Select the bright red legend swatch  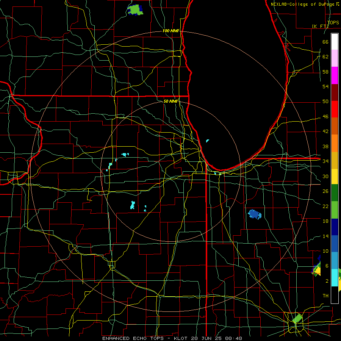pyautogui.click(x=335, y=109)
